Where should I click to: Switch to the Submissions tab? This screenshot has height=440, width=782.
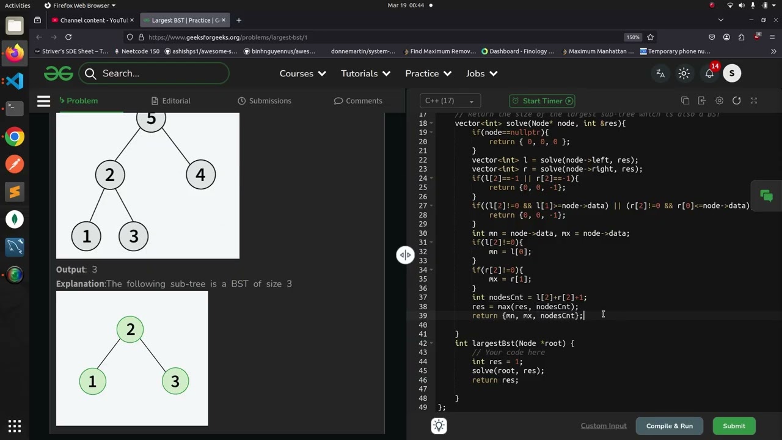click(x=264, y=101)
